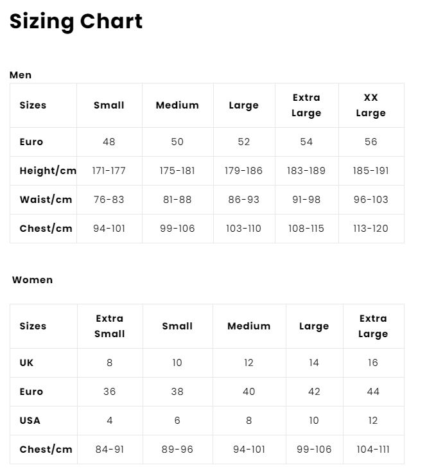
Task: Select the 86-93 waist cell
Action: (244, 200)
